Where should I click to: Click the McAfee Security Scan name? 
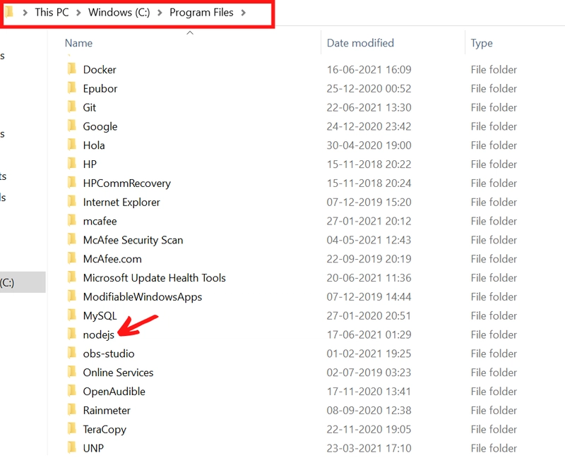coord(133,240)
